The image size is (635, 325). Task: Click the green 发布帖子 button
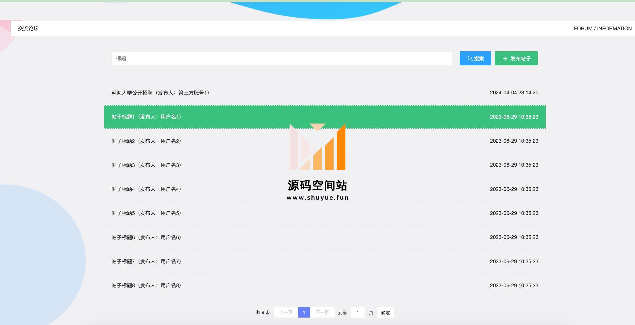pos(516,58)
